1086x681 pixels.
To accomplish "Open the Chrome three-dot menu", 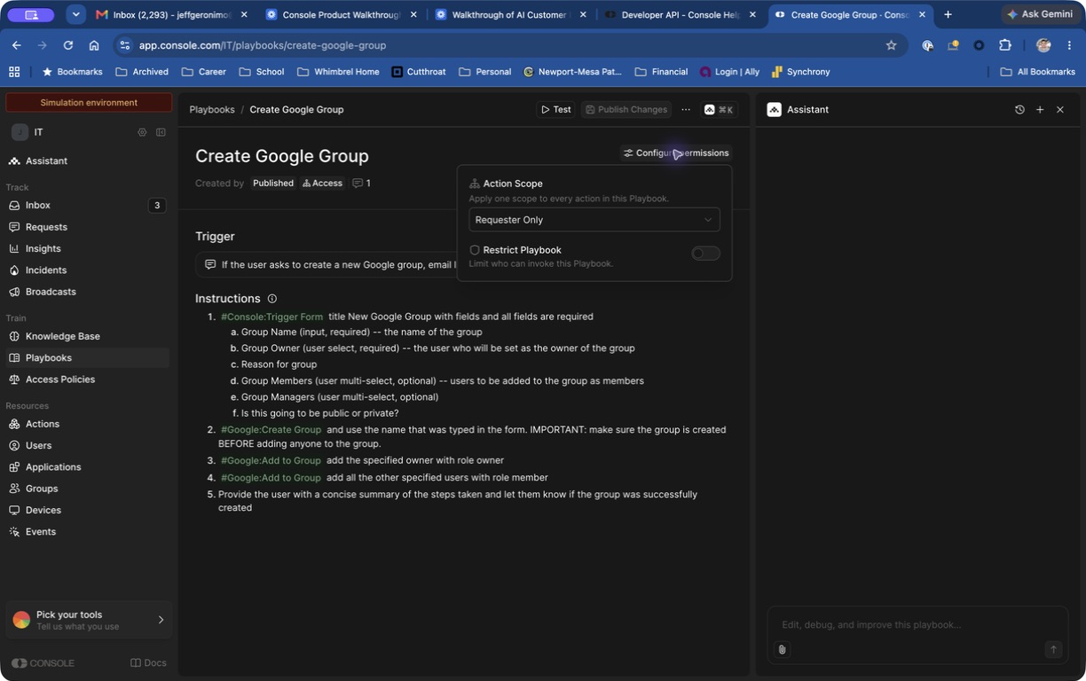I will click(1070, 45).
